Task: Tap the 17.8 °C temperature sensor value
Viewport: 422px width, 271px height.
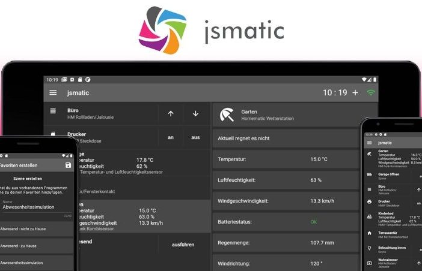Action: (x=145, y=160)
